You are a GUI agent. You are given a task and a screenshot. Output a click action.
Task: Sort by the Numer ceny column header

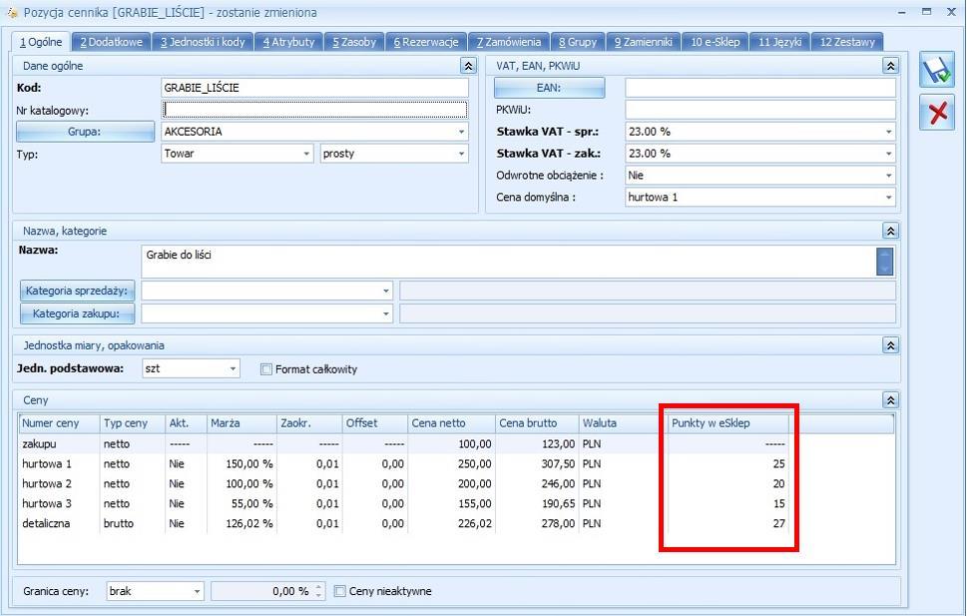59,423
